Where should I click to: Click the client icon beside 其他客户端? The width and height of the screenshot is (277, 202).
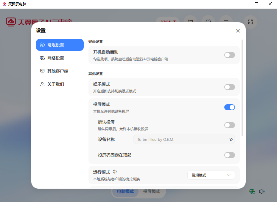point(42,71)
